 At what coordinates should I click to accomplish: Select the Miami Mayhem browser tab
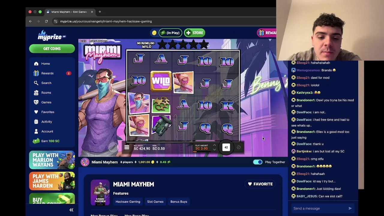coord(70,12)
